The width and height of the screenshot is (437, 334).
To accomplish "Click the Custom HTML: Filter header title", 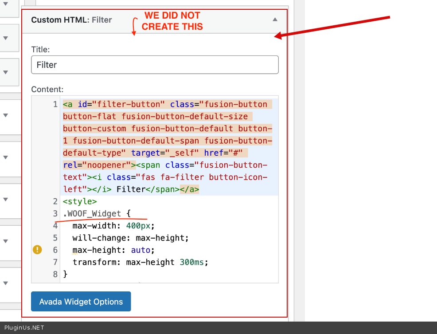I will tap(71, 20).
